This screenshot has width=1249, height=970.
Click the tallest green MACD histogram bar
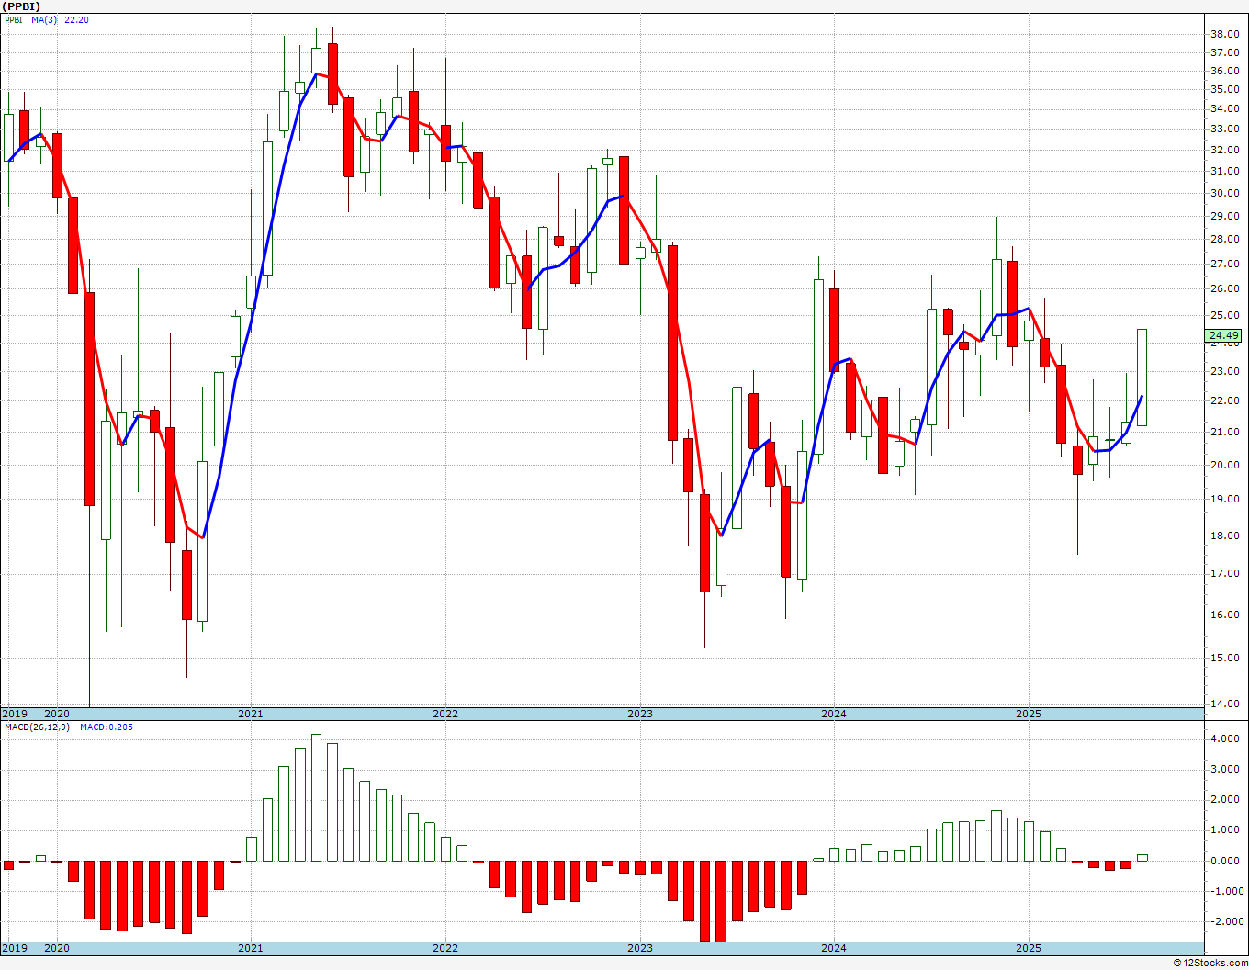(x=316, y=797)
